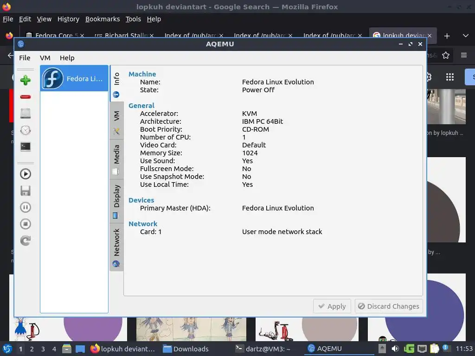Switch to Fedora Core browser tab
This screenshot has height=356, width=475.
tap(55, 35)
